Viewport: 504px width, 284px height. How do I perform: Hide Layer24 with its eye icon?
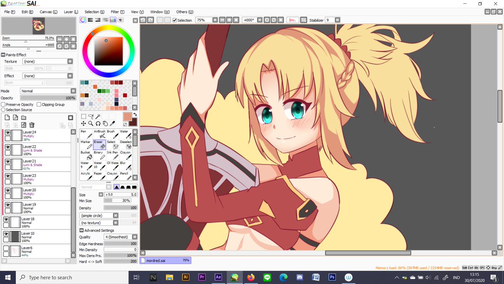coord(8,132)
